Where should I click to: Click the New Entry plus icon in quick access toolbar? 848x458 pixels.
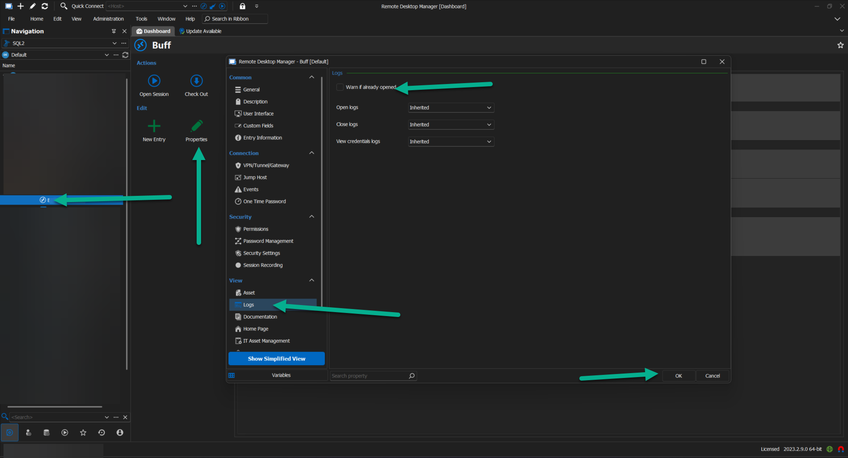click(x=20, y=6)
